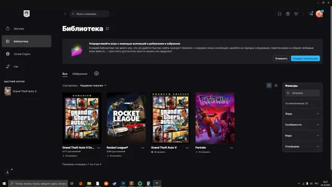Open the taskbar clock and date
The image size is (332, 187).
325,183
